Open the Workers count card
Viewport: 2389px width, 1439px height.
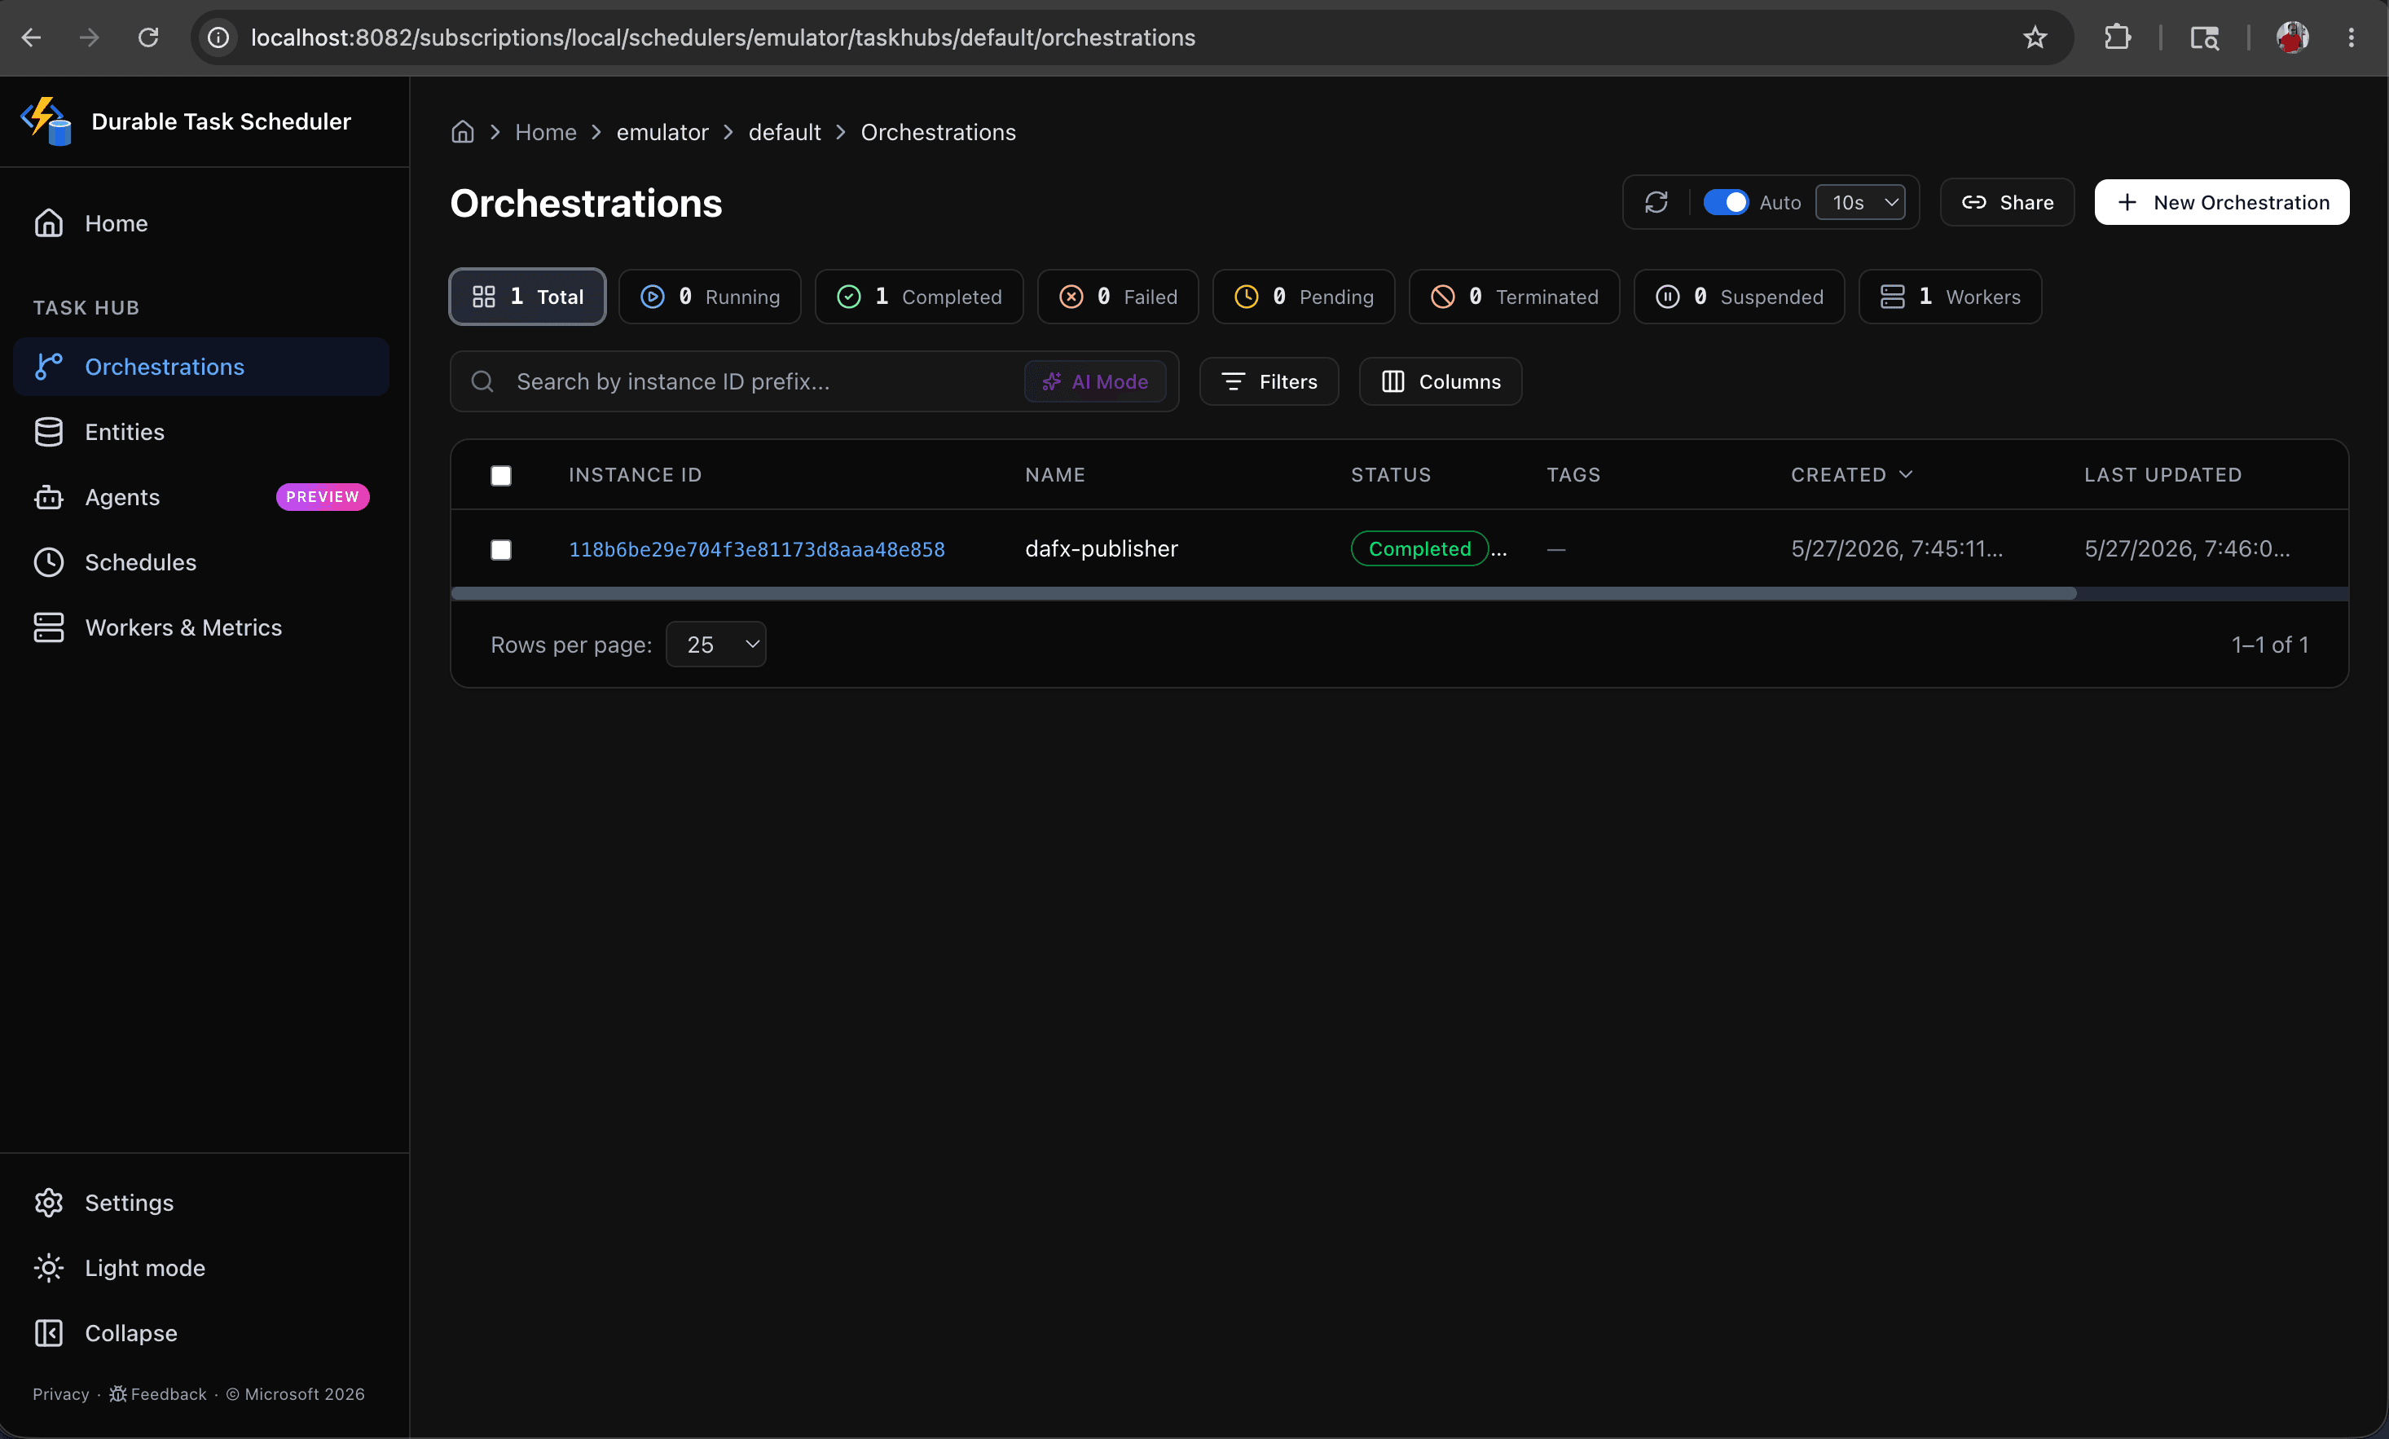tap(1950, 297)
